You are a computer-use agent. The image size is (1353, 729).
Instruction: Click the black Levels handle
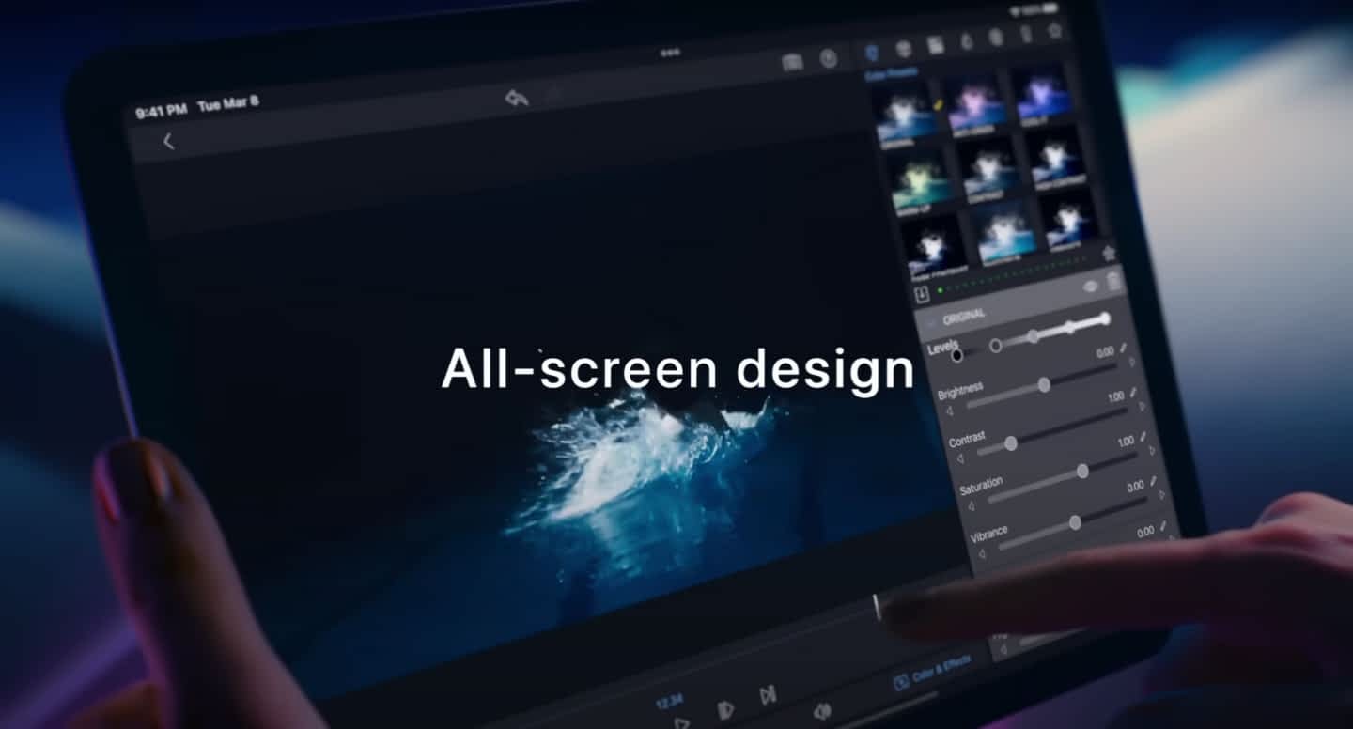[x=956, y=355]
